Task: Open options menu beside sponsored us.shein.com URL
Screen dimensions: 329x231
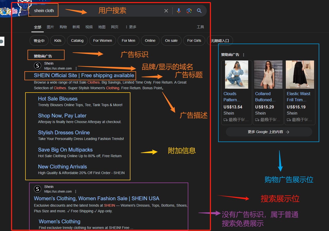Action: pos(76,68)
